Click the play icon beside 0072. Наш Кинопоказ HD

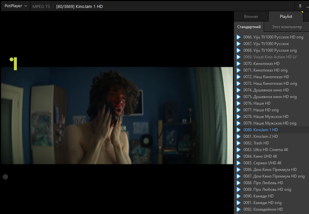239,77
